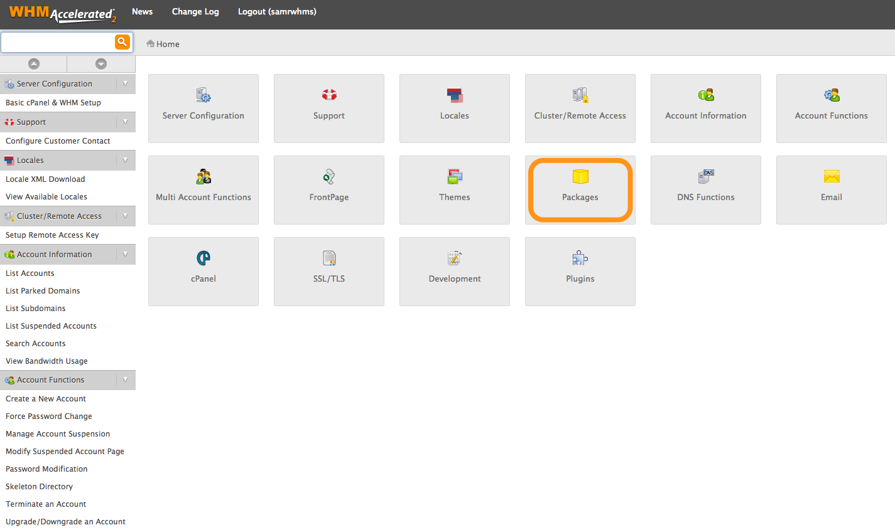Screen dimensions: 895x530
Task: Collapse the Account Functions sidebar arrow
Action: (126, 379)
